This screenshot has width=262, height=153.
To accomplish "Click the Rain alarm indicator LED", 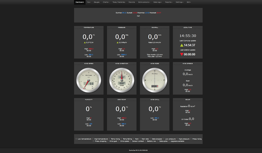I will pos(133,139).
